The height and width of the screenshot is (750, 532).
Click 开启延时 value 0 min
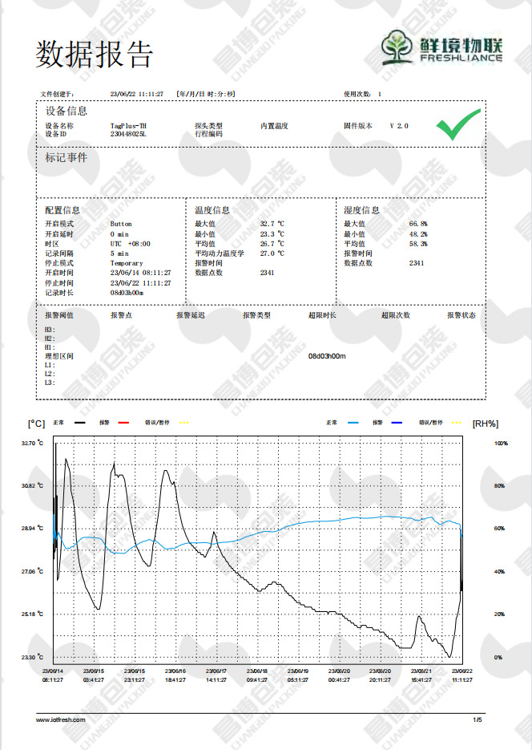[119, 234]
